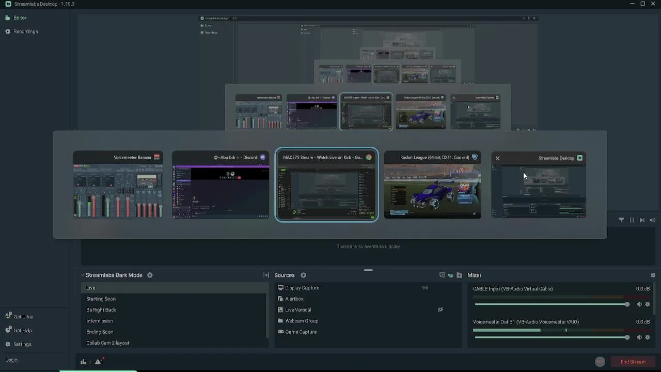Add a source folder via the folder icon

pyautogui.click(x=459, y=275)
